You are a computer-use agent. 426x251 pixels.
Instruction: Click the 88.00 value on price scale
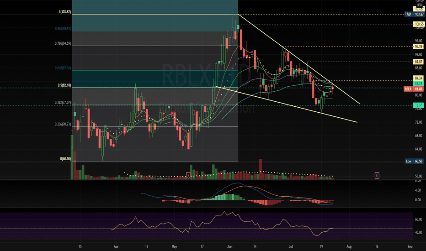click(x=419, y=68)
